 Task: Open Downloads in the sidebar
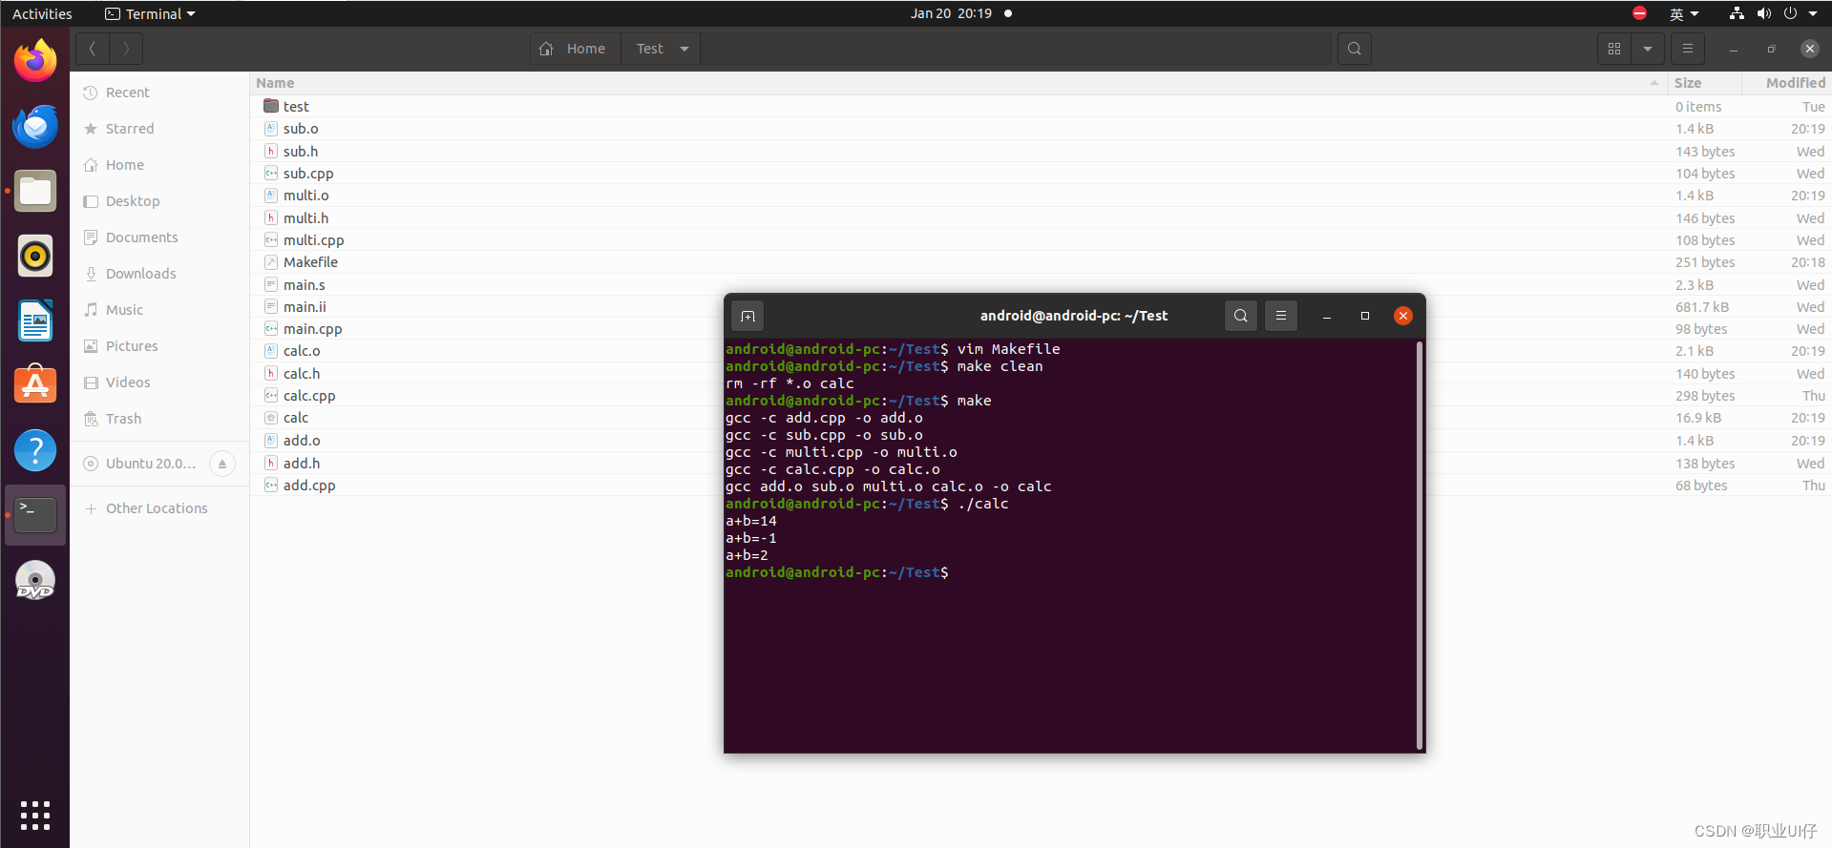click(159, 274)
